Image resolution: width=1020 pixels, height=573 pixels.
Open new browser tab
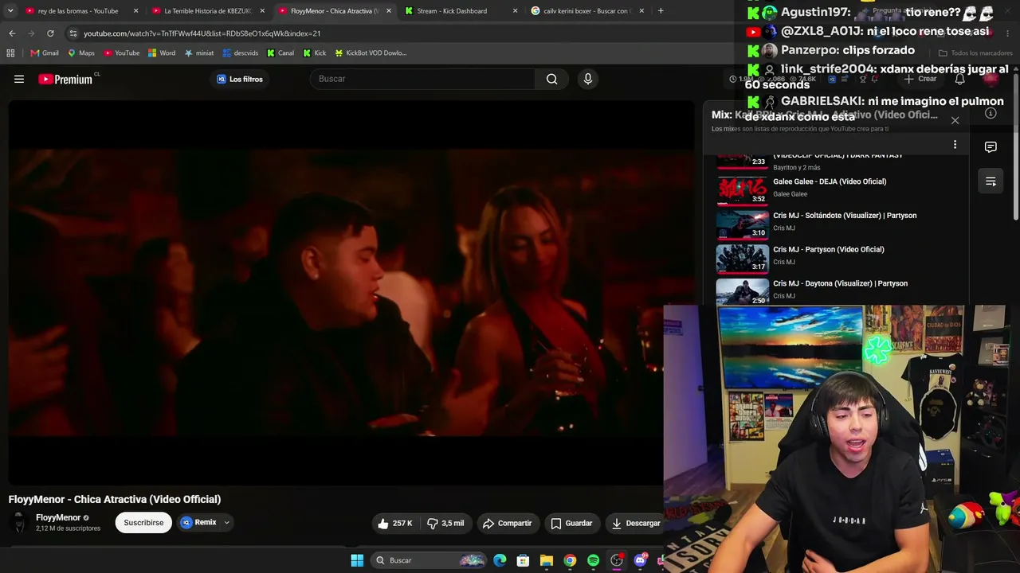661,11
